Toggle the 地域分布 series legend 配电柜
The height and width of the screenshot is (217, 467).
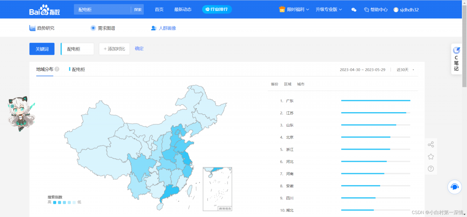coord(77,69)
